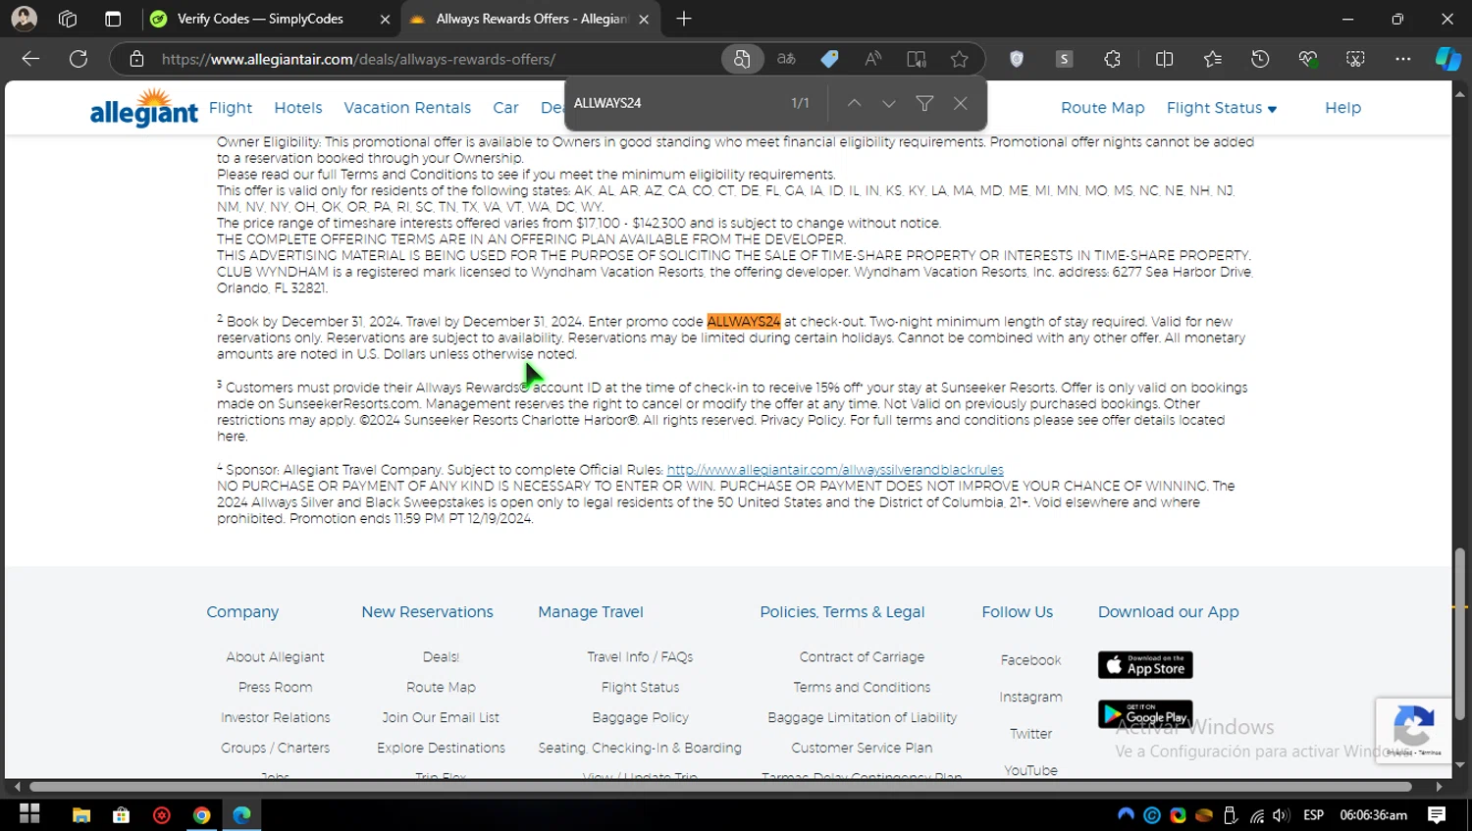Image resolution: width=1472 pixels, height=831 pixels.
Task: Click the Google Play download badge
Action: 1145,714
